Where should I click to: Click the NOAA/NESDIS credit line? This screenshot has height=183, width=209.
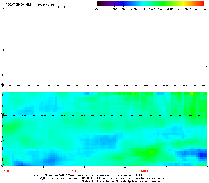click(122, 181)
